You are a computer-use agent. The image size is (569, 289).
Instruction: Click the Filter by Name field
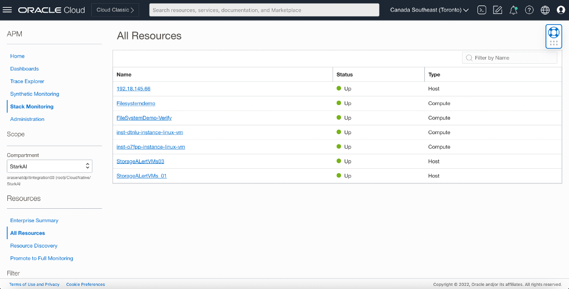point(509,58)
